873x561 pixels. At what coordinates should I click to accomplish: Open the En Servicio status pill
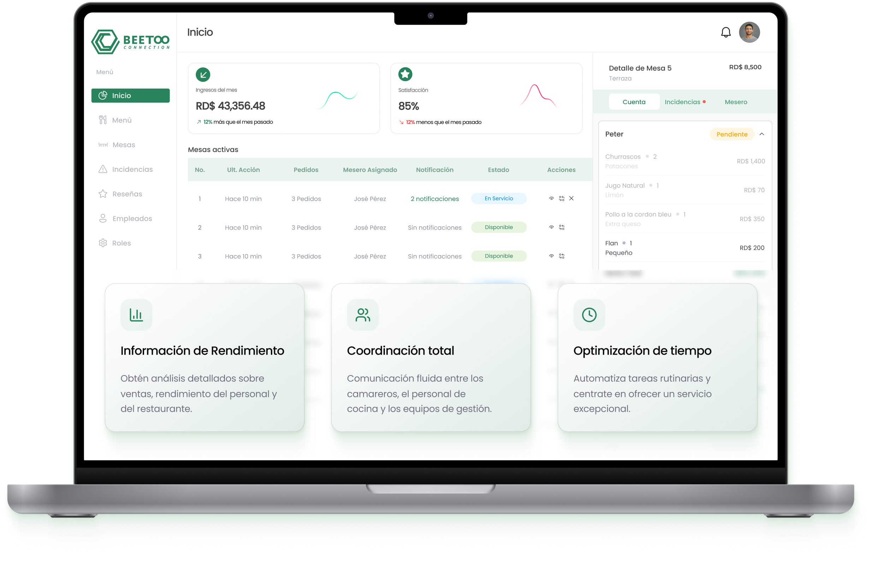499,199
